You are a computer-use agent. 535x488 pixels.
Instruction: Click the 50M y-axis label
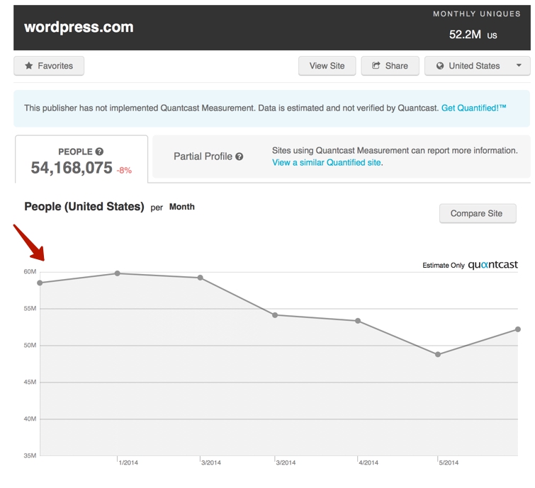[x=30, y=346]
